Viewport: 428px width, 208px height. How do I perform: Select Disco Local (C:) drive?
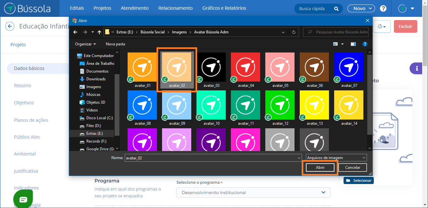(x=96, y=118)
